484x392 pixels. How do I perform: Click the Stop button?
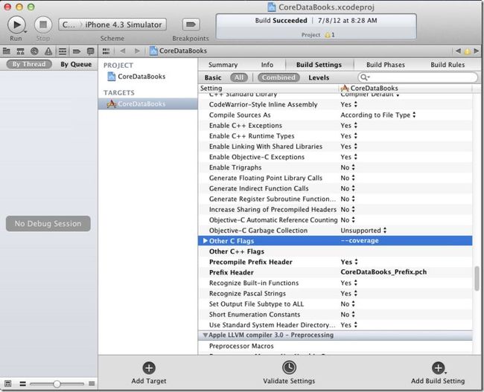pos(43,25)
